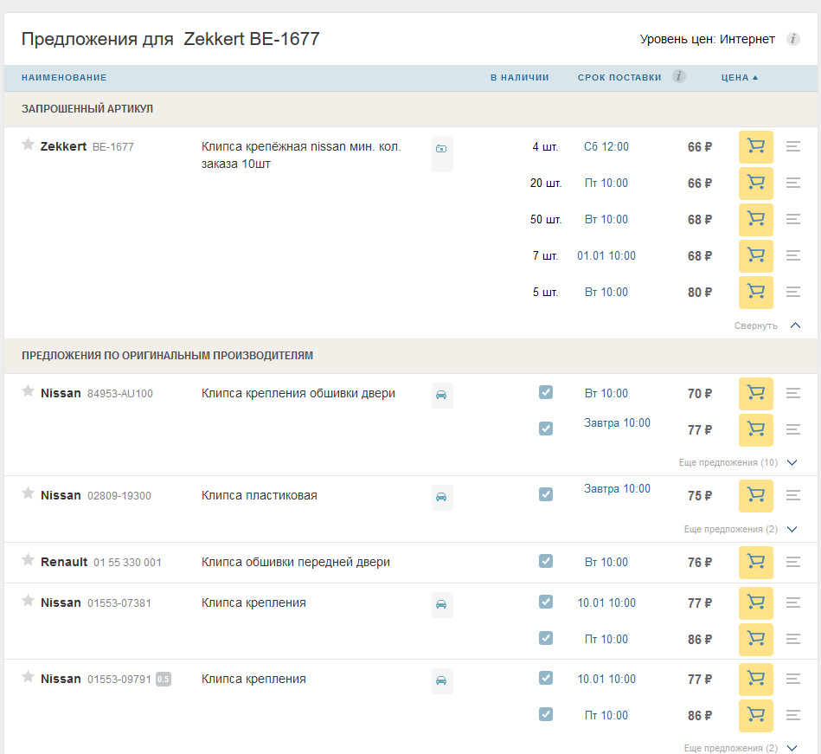821x754 pixels.
Task: Add Nissan 02809-19300 to cart
Action: (x=755, y=495)
